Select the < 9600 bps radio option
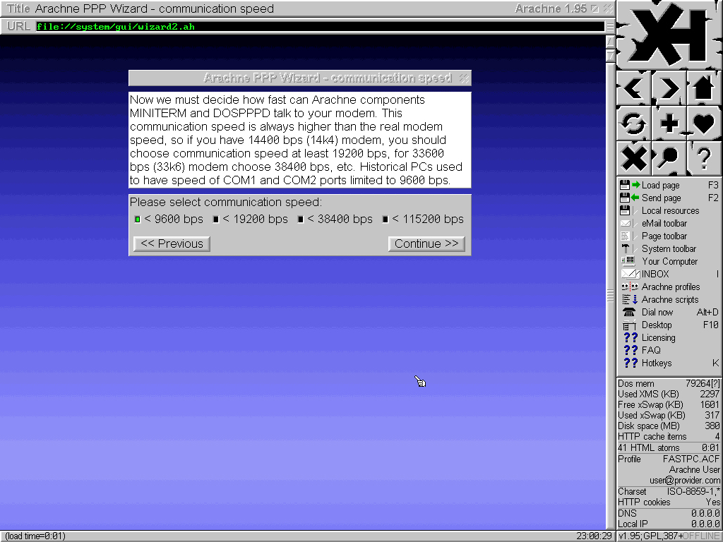723x542 pixels. click(137, 219)
